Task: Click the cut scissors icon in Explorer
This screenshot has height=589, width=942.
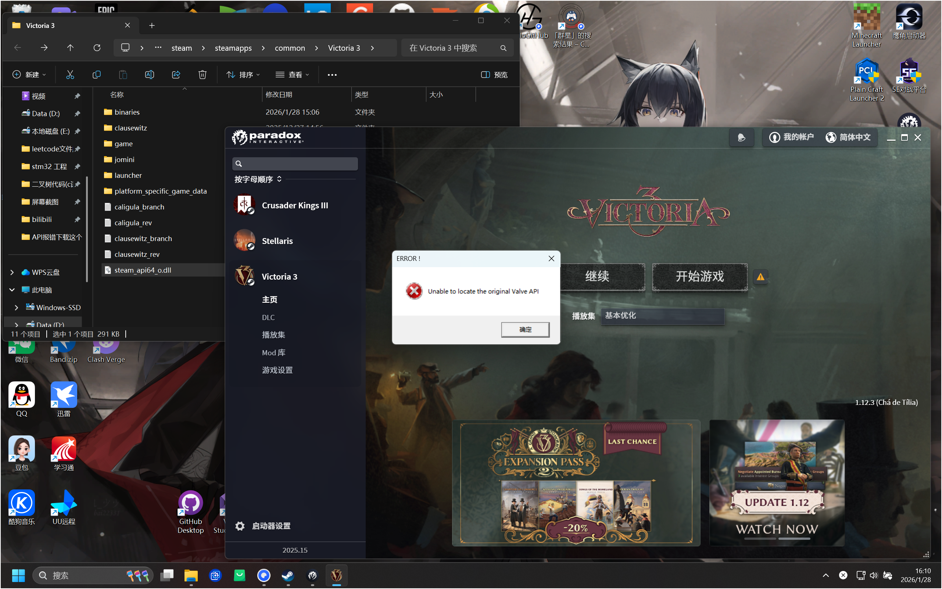Action: pyautogui.click(x=70, y=74)
